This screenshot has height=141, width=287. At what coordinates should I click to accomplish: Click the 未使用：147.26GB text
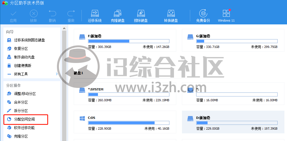coord(156,47)
